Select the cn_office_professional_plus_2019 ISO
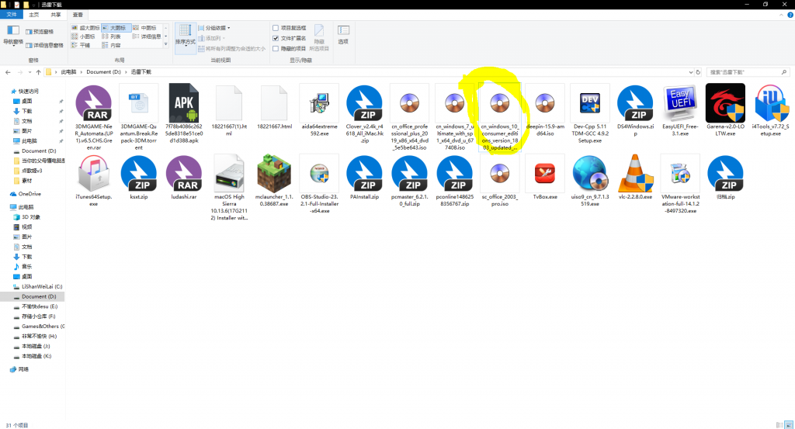The height and width of the screenshot is (429, 795). coord(410,117)
